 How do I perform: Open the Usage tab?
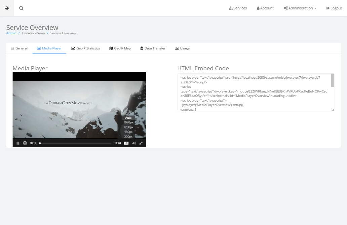[182, 48]
